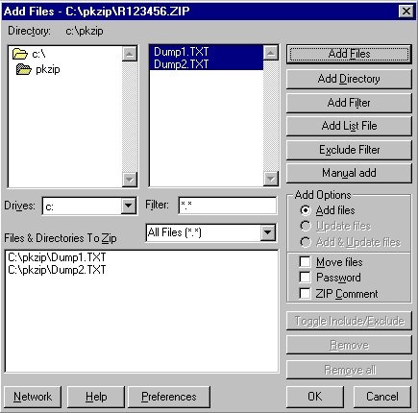Click the Add Directory button
This screenshot has width=418, height=413.
(349, 79)
